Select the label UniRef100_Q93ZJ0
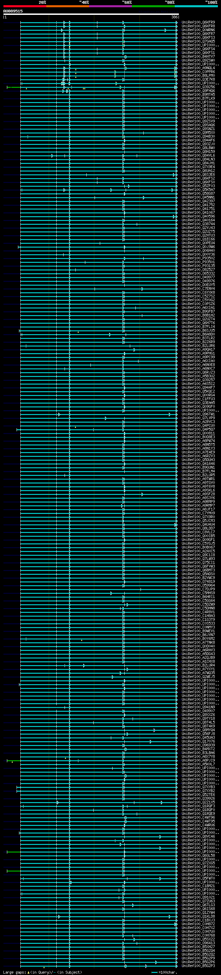This screenshot has height=975, width=221. [198, 144]
